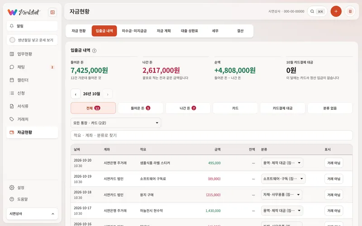
Task: Click the ⌘K shortcut badge
Action: click(x=320, y=12)
